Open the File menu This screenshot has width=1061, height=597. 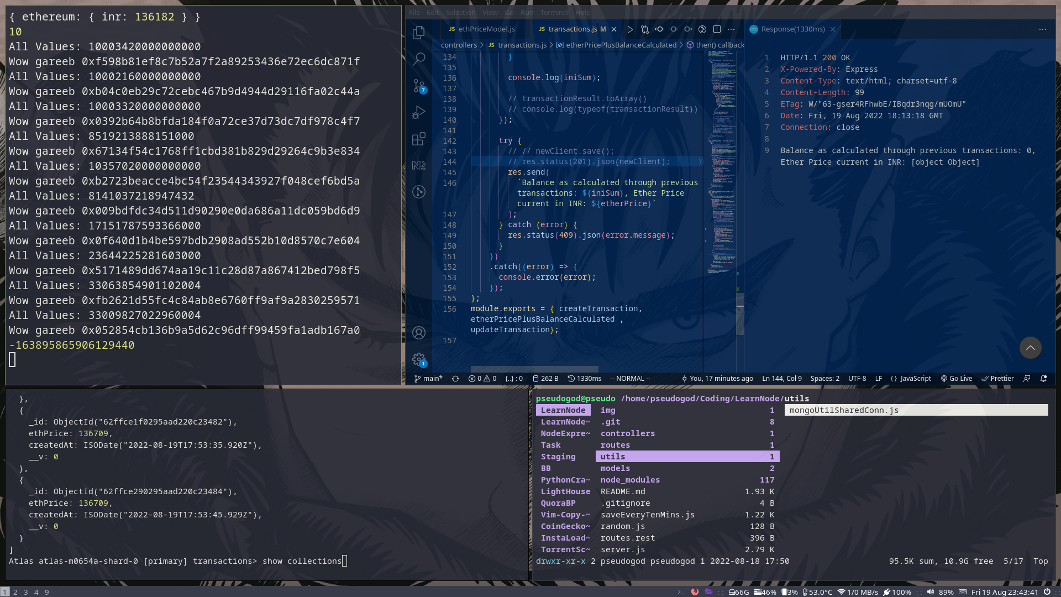coord(414,12)
